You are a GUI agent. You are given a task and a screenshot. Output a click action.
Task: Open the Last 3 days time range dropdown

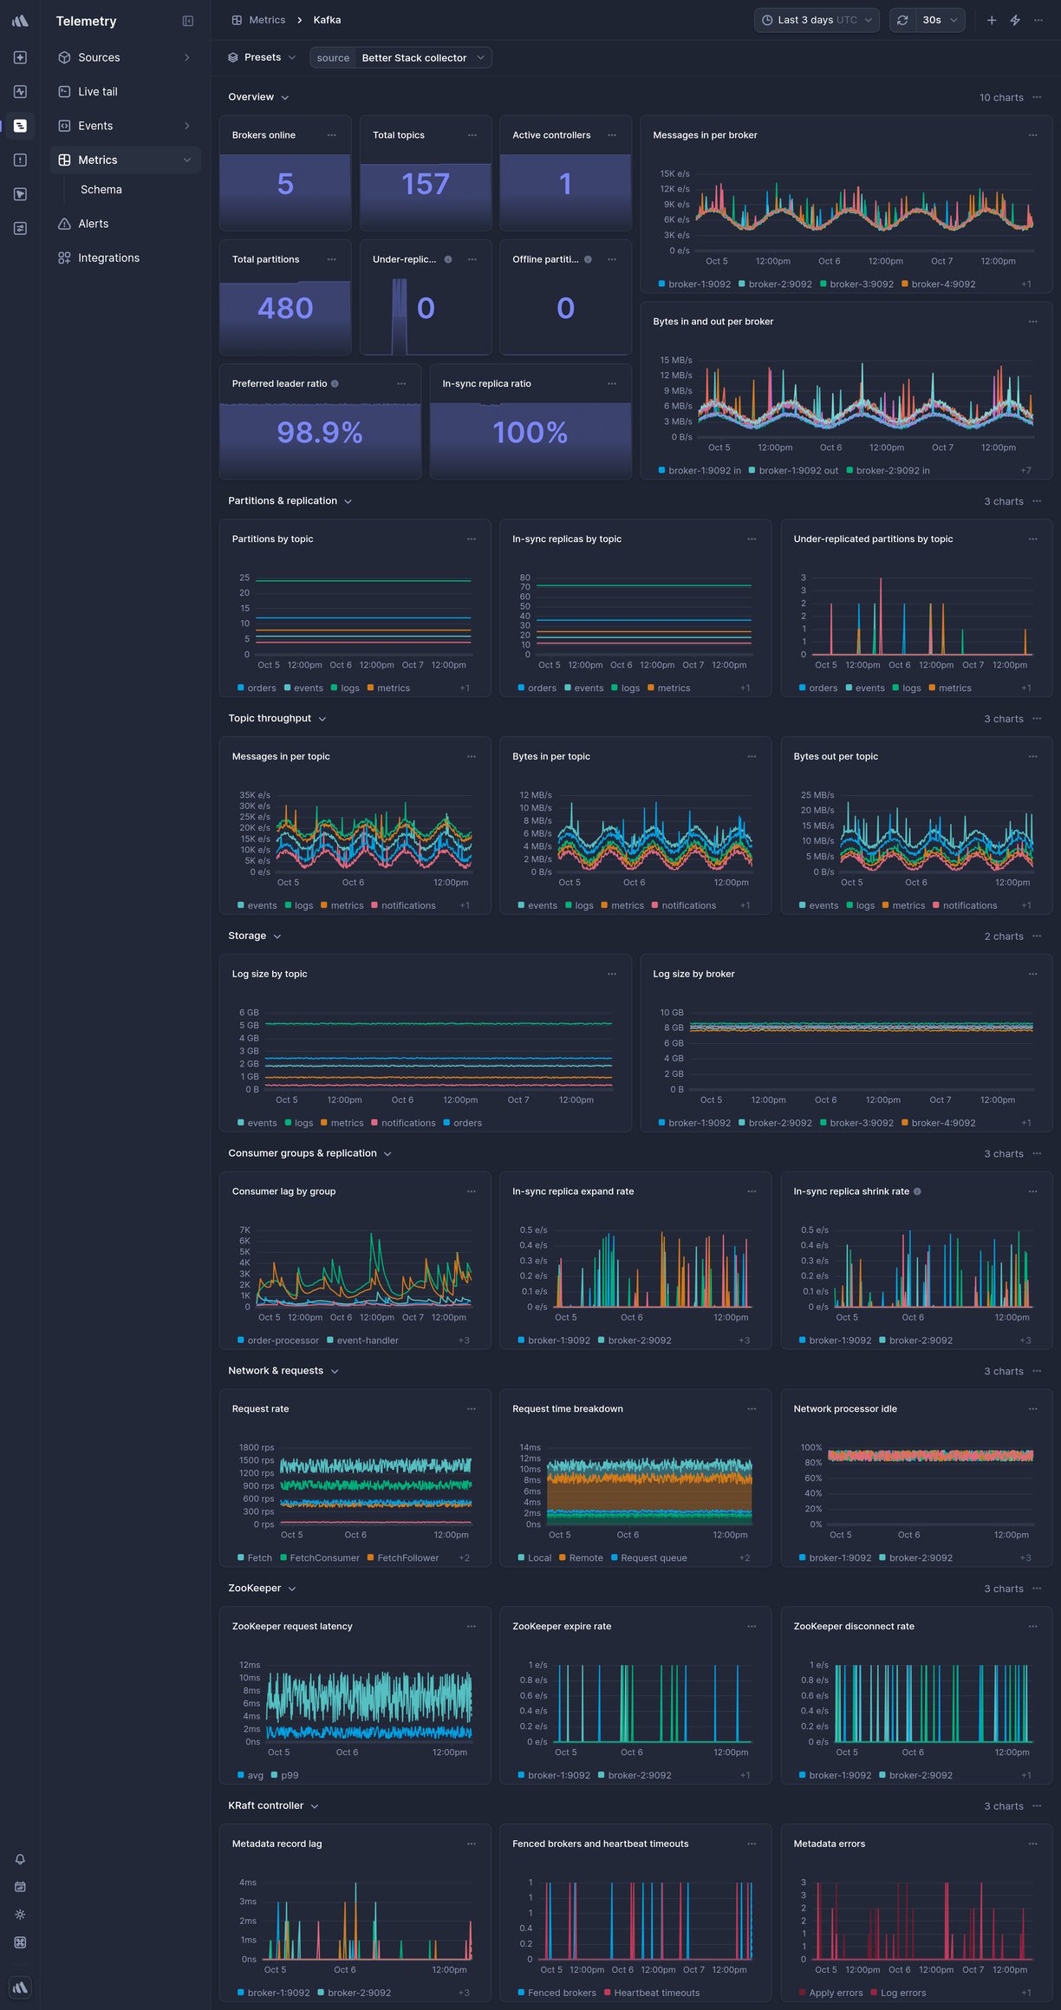tap(817, 20)
